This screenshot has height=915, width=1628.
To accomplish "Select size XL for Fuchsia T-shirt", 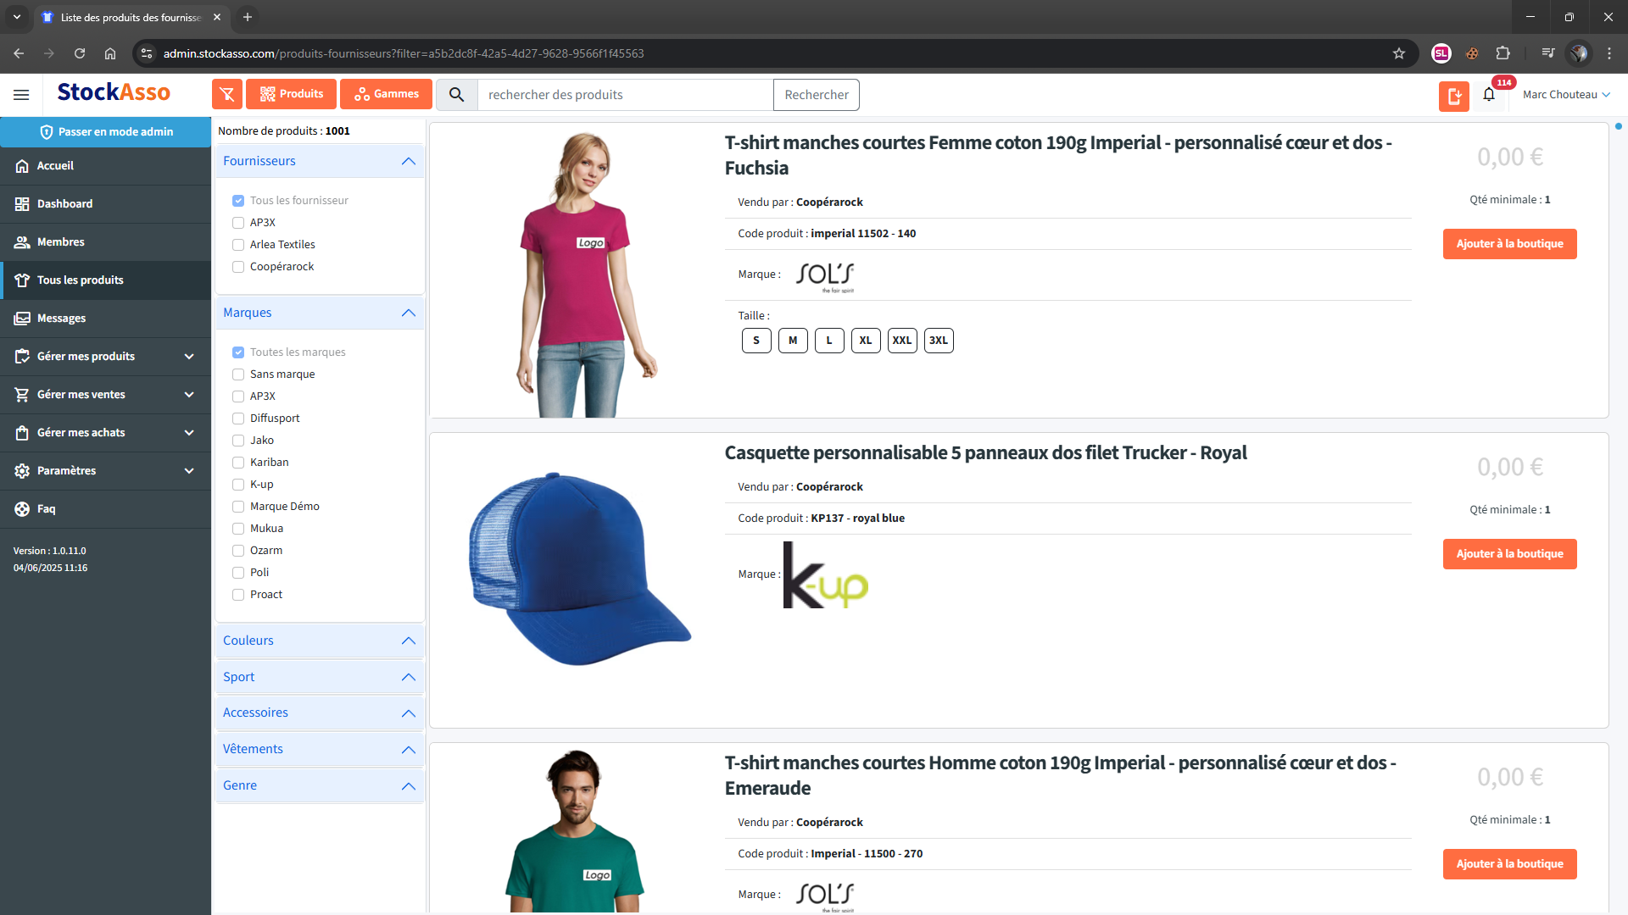I will 865,341.
